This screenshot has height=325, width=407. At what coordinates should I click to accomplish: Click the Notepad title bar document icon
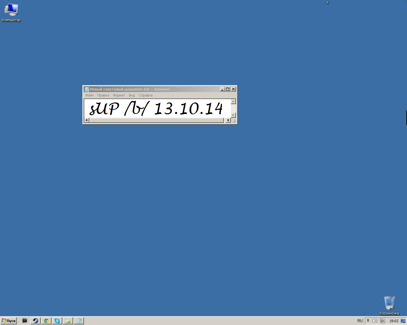tap(87, 89)
